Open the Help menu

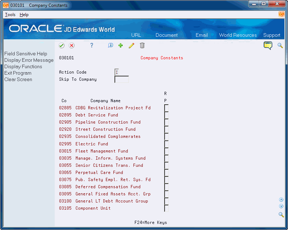(x=24, y=15)
